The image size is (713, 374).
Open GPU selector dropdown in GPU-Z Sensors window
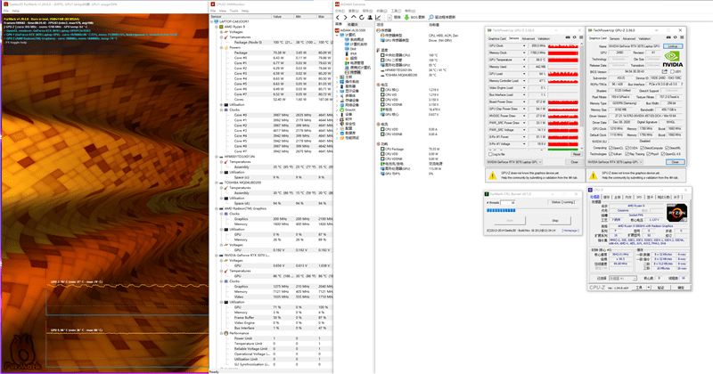[x=540, y=162]
